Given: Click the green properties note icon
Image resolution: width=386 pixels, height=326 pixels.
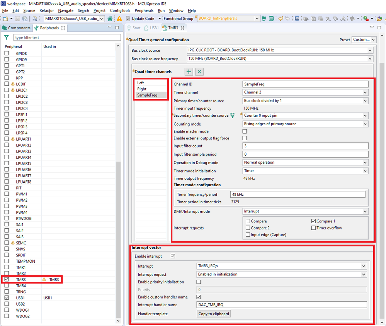Looking at the screenshot, I should [271, 19].
